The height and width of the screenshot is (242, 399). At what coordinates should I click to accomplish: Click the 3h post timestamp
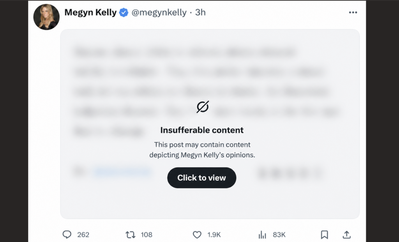(200, 12)
